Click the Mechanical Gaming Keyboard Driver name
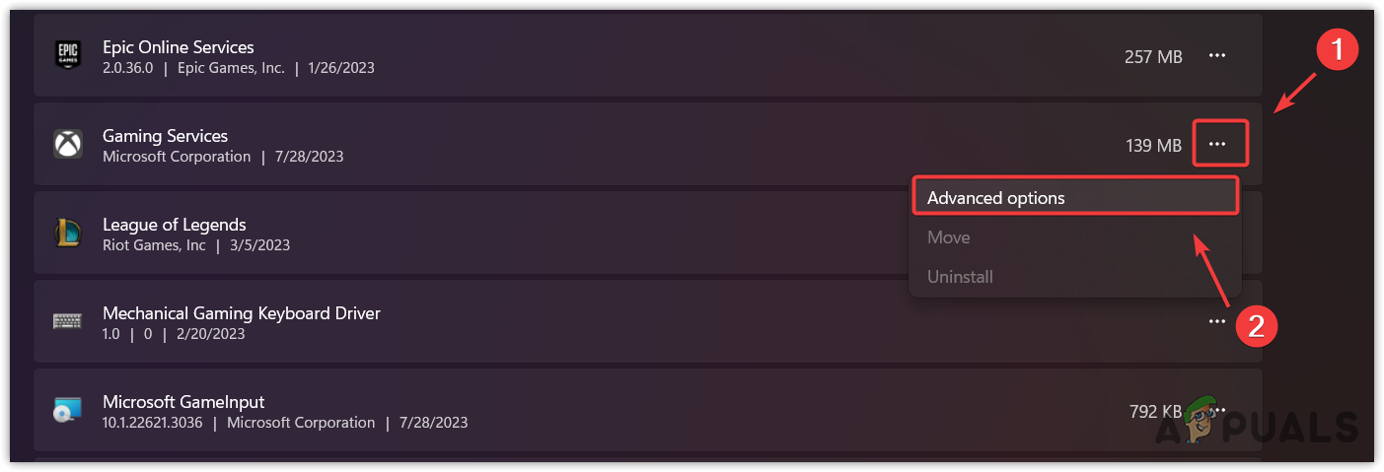Image resolution: width=1384 pixels, height=472 pixels. 242,313
